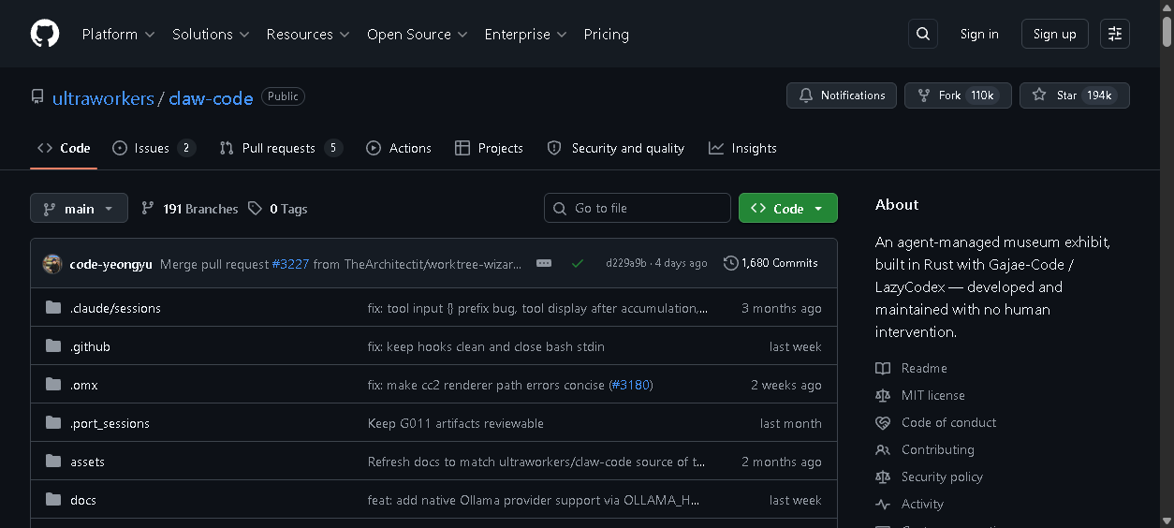Open Security and quality tab
This screenshot has width=1174, height=528.
click(x=616, y=148)
